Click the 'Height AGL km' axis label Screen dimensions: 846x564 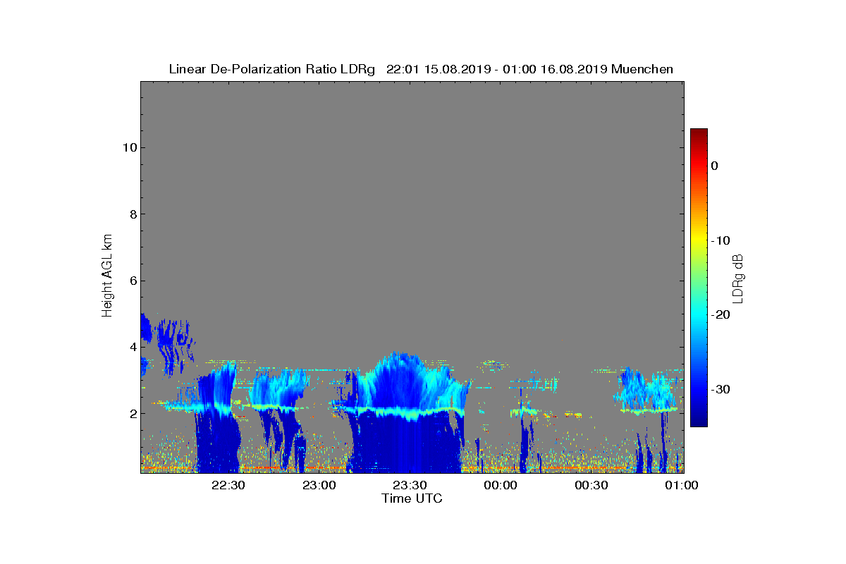[x=107, y=277]
